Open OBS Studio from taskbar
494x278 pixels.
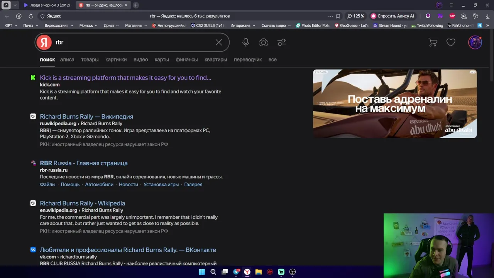click(293, 272)
